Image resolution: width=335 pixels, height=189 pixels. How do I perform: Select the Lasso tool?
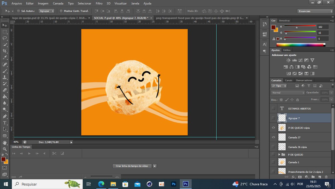tap(5, 38)
